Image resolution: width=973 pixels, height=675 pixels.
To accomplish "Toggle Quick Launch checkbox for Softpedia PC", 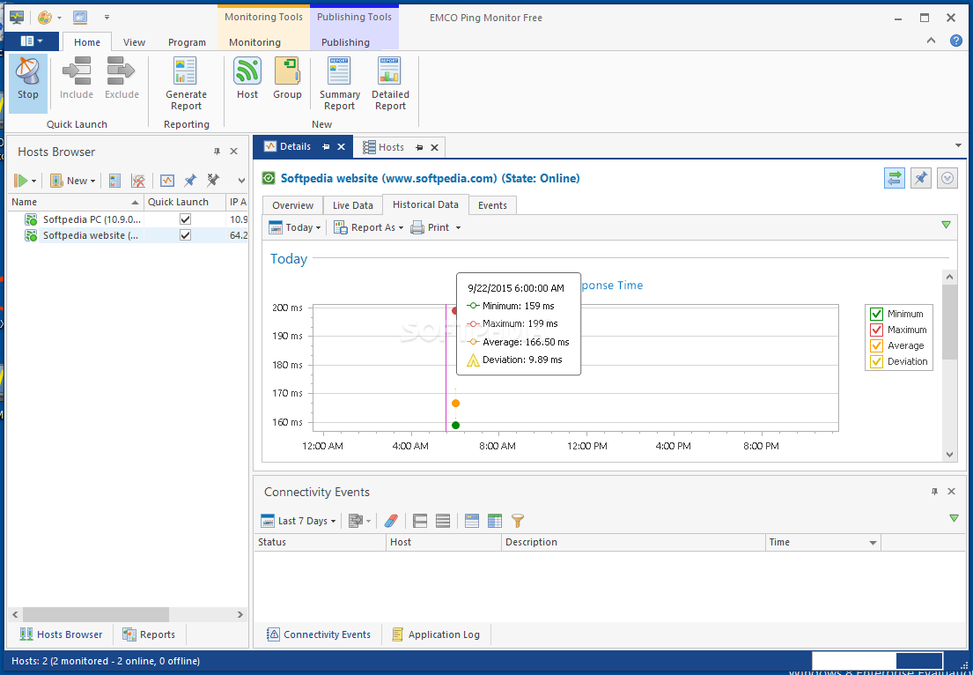I will pos(185,219).
